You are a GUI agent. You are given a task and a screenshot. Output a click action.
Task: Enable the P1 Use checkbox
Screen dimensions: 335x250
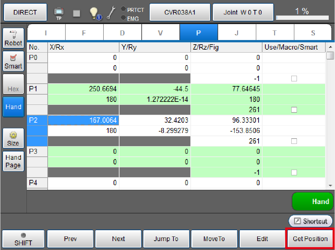(x=294, y=109)
